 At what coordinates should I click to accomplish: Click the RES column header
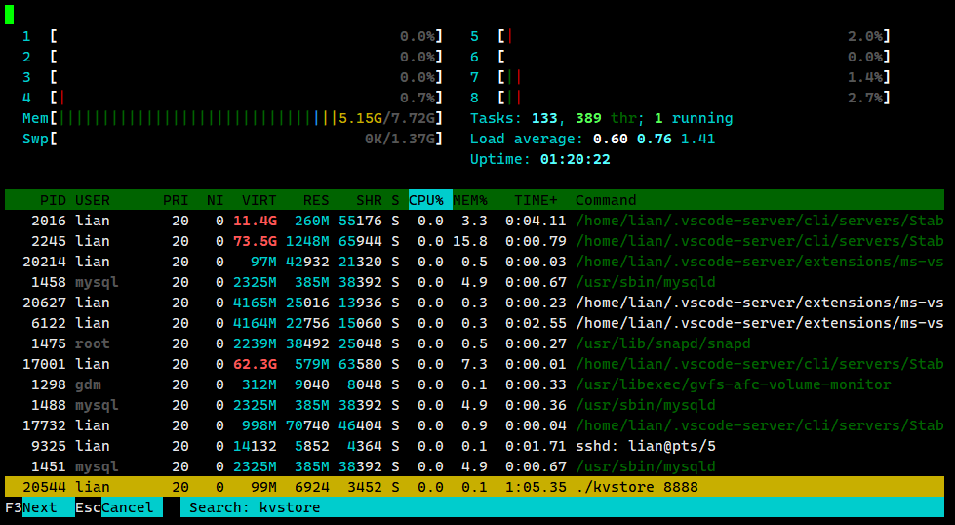315,200
